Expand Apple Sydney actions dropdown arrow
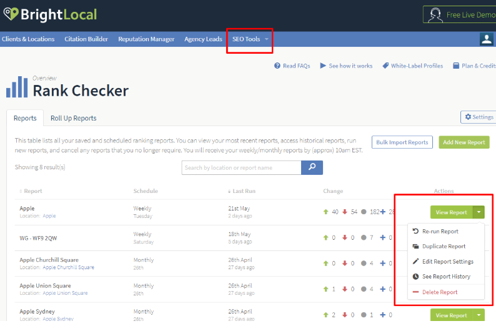The image size is (496, 331). (479, 315)
